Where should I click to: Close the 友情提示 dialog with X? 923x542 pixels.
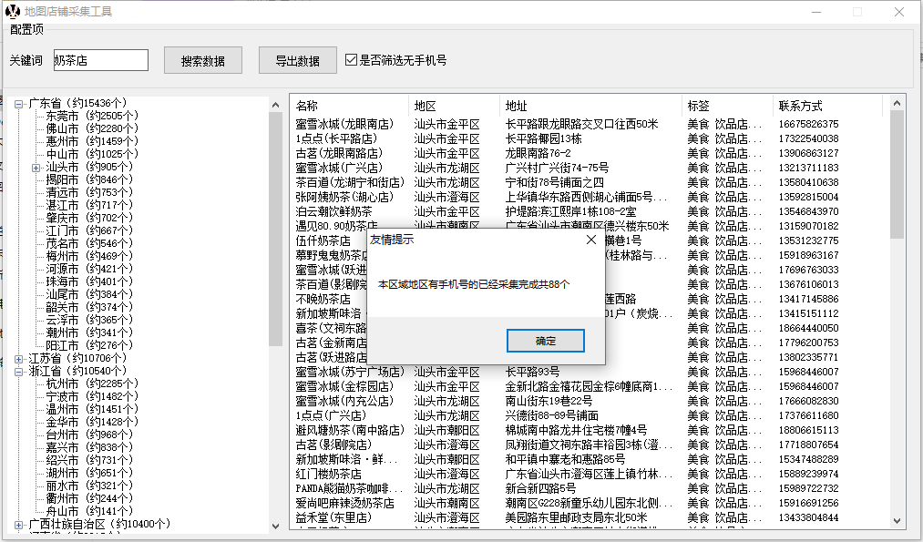[590, 240]
